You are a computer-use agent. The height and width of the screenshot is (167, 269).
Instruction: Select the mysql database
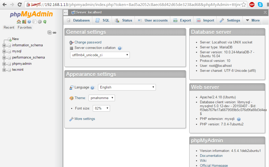[17, 51]
